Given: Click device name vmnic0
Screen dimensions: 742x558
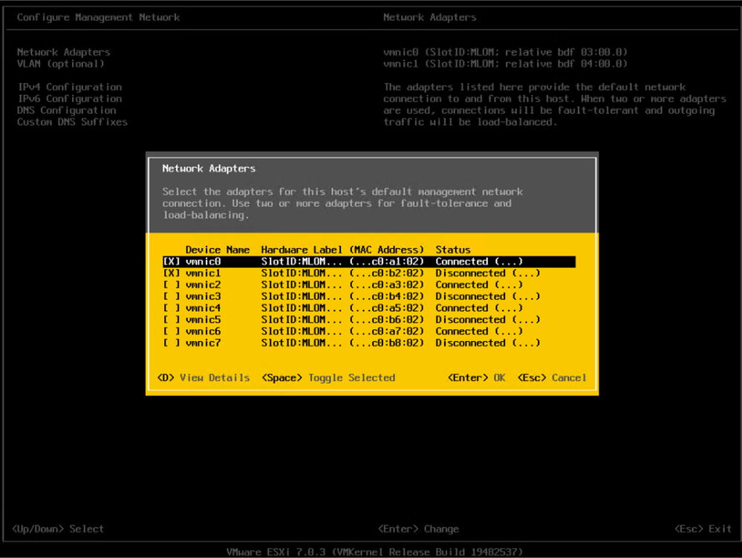Looking at the screenshot, I should [x=203, y=262].
